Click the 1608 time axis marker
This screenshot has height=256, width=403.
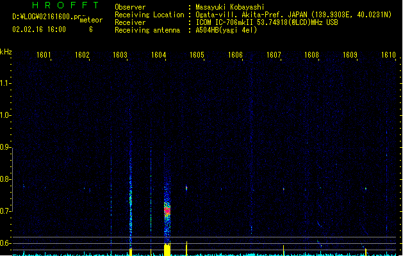click(x=312, y=55)
